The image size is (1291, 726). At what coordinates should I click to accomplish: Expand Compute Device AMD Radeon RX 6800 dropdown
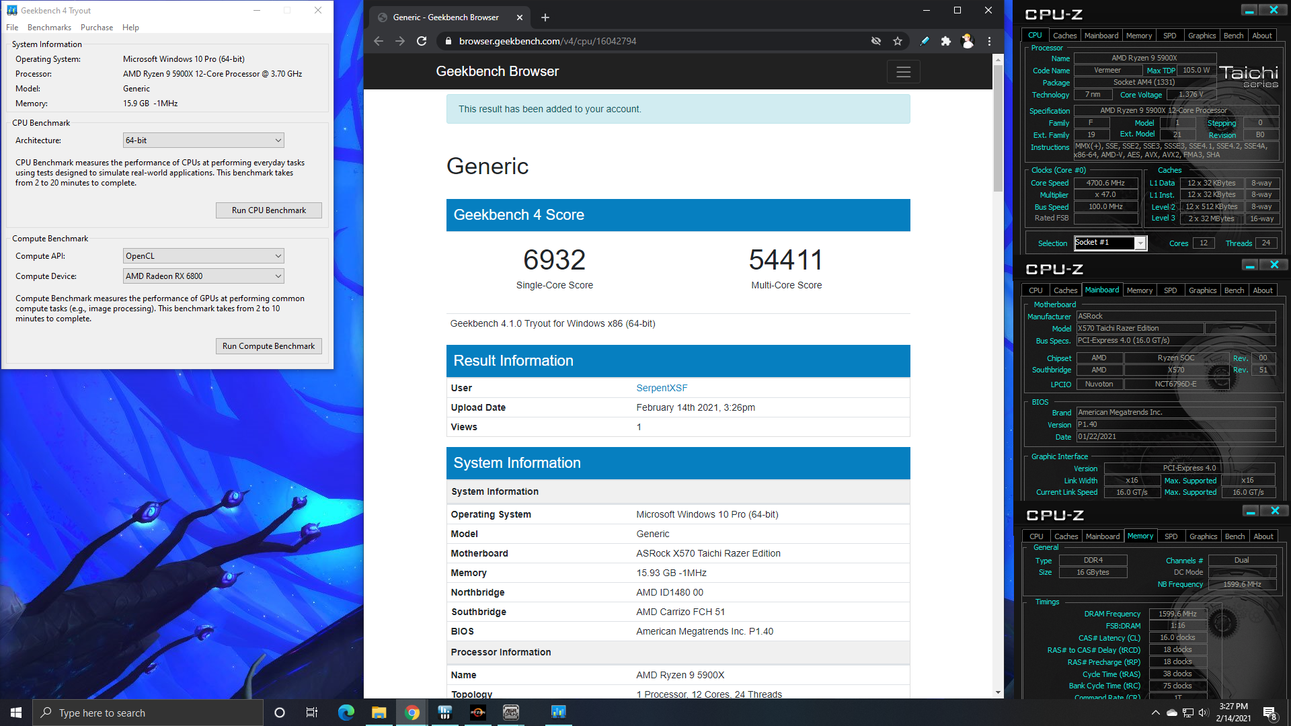point(203,276)
